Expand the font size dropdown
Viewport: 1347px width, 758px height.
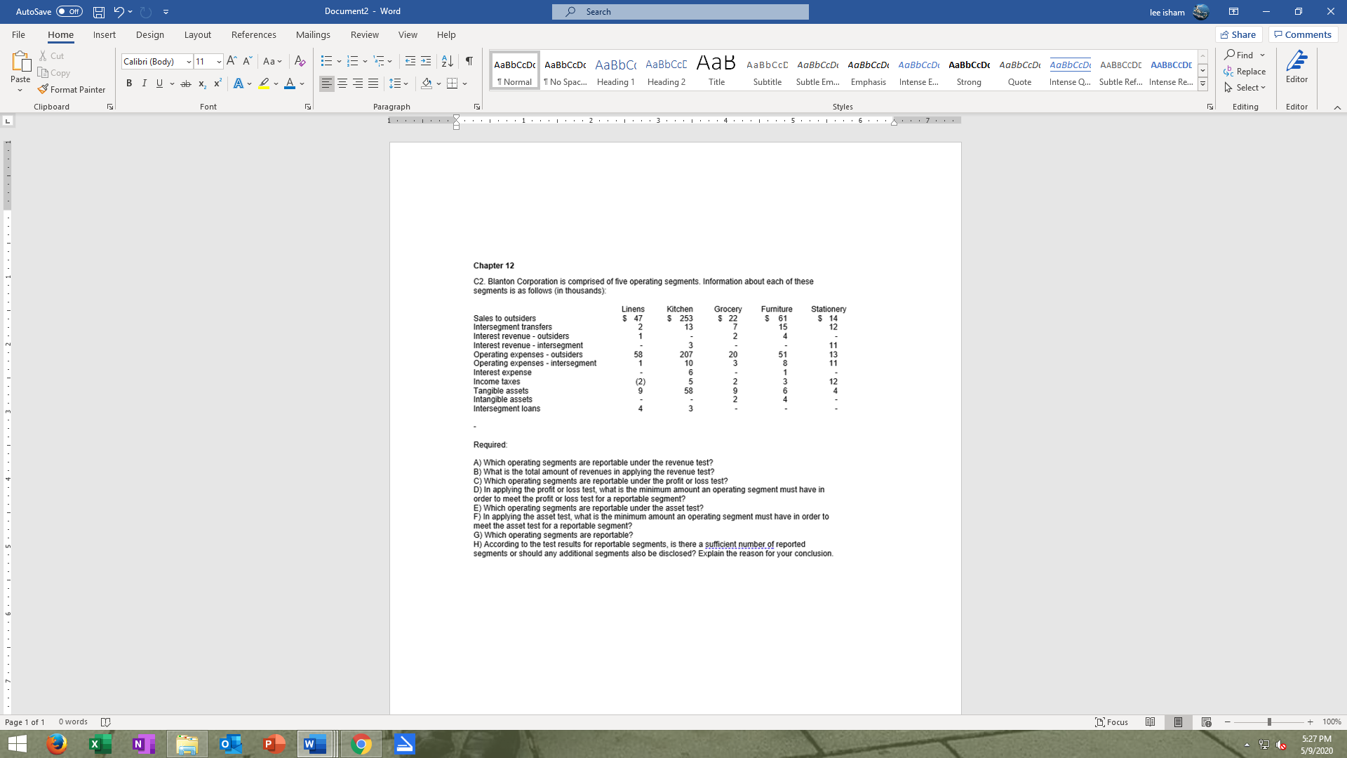(219, 62)
